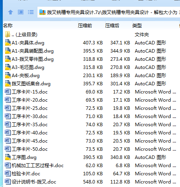180x187 pixels.
Task: Click the Word icon of 工序卡片-20.doc
Action: click(8, 100)
